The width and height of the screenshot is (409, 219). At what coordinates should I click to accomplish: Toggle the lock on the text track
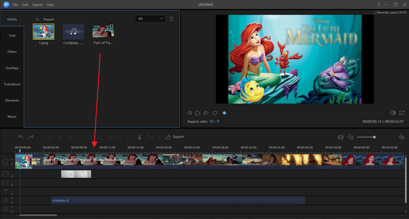click(11, 194)
